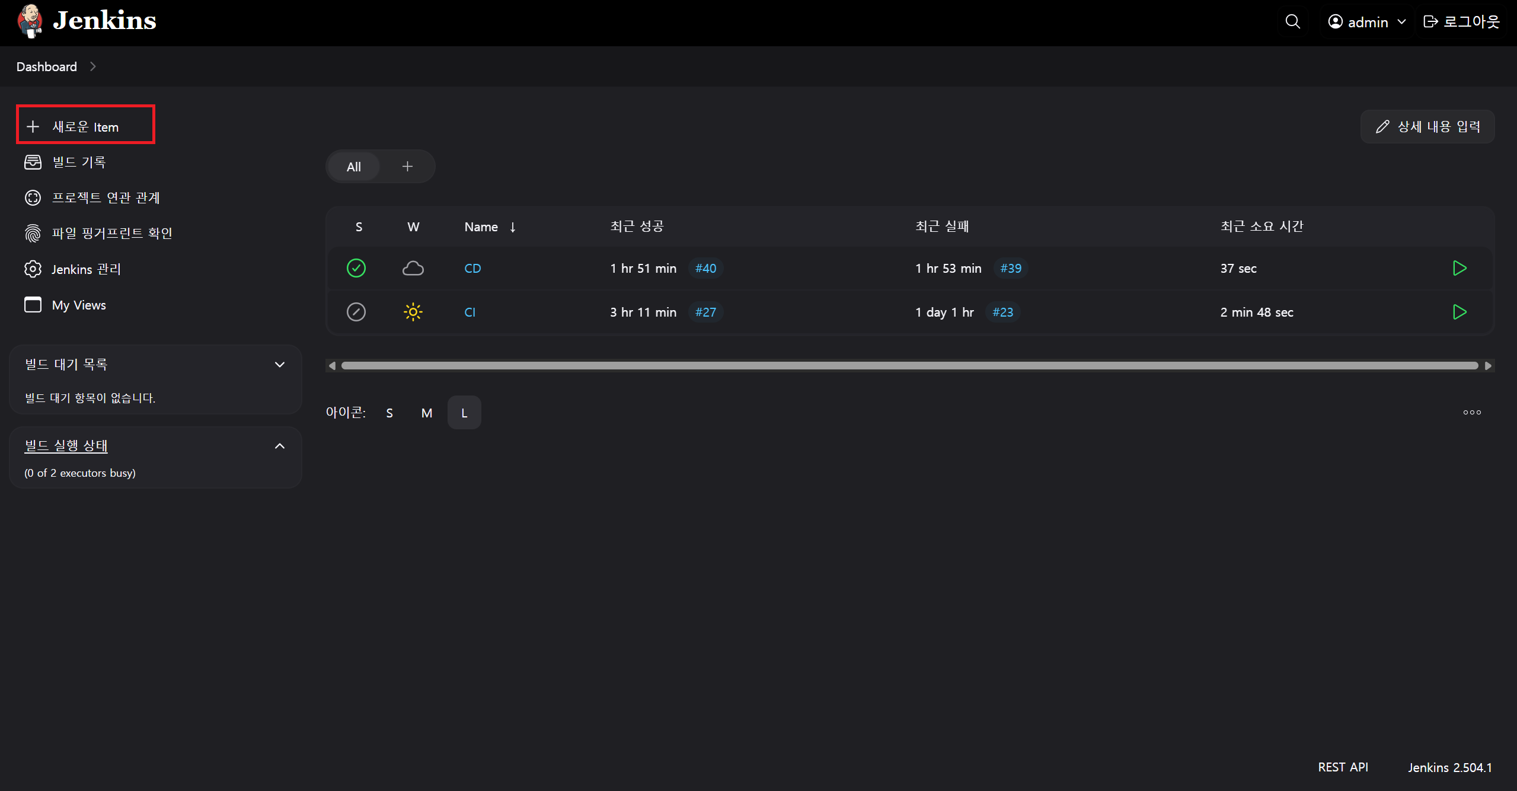Click the horizontal scrollbar under job table

tap(909, 366)
